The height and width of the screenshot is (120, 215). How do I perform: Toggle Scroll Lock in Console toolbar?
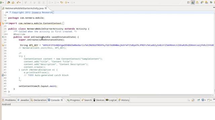193,100
